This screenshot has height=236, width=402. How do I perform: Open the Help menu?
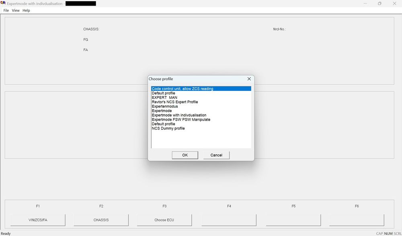click(x=26, y=10)
